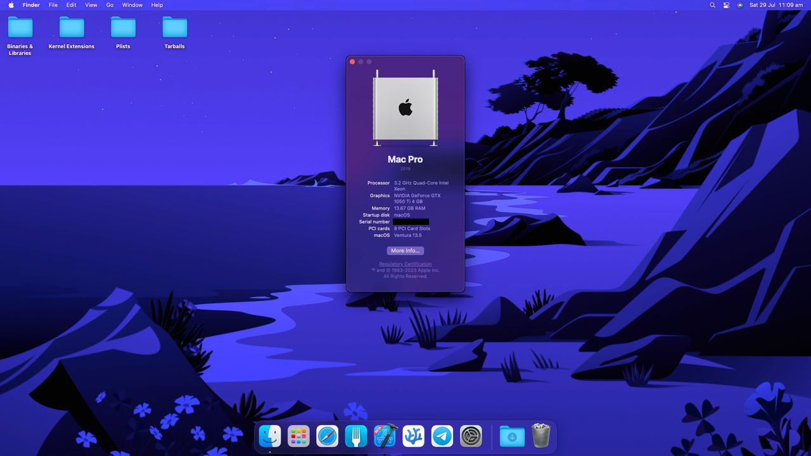The height and width of the screenshot is (456, 811).
Task: Click the Mac Pro title text
Action: pos(405,160)
